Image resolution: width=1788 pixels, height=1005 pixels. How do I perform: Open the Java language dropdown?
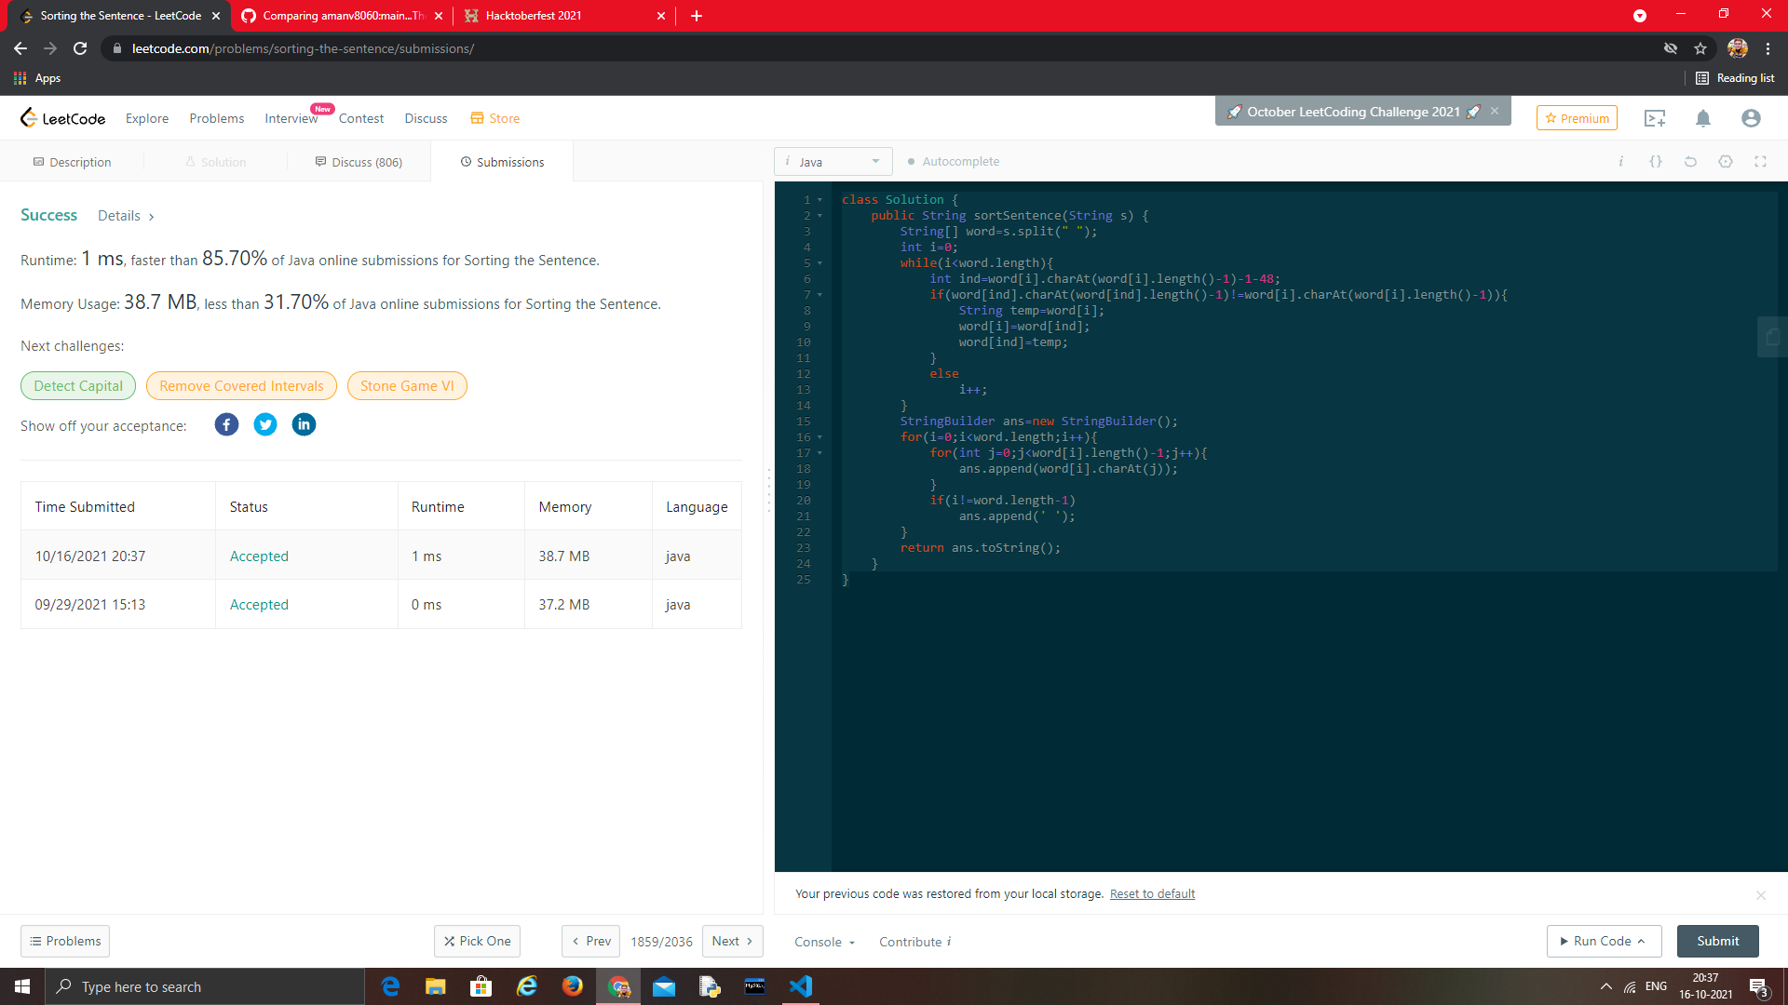pyautogui.click(x=833, y=162)
